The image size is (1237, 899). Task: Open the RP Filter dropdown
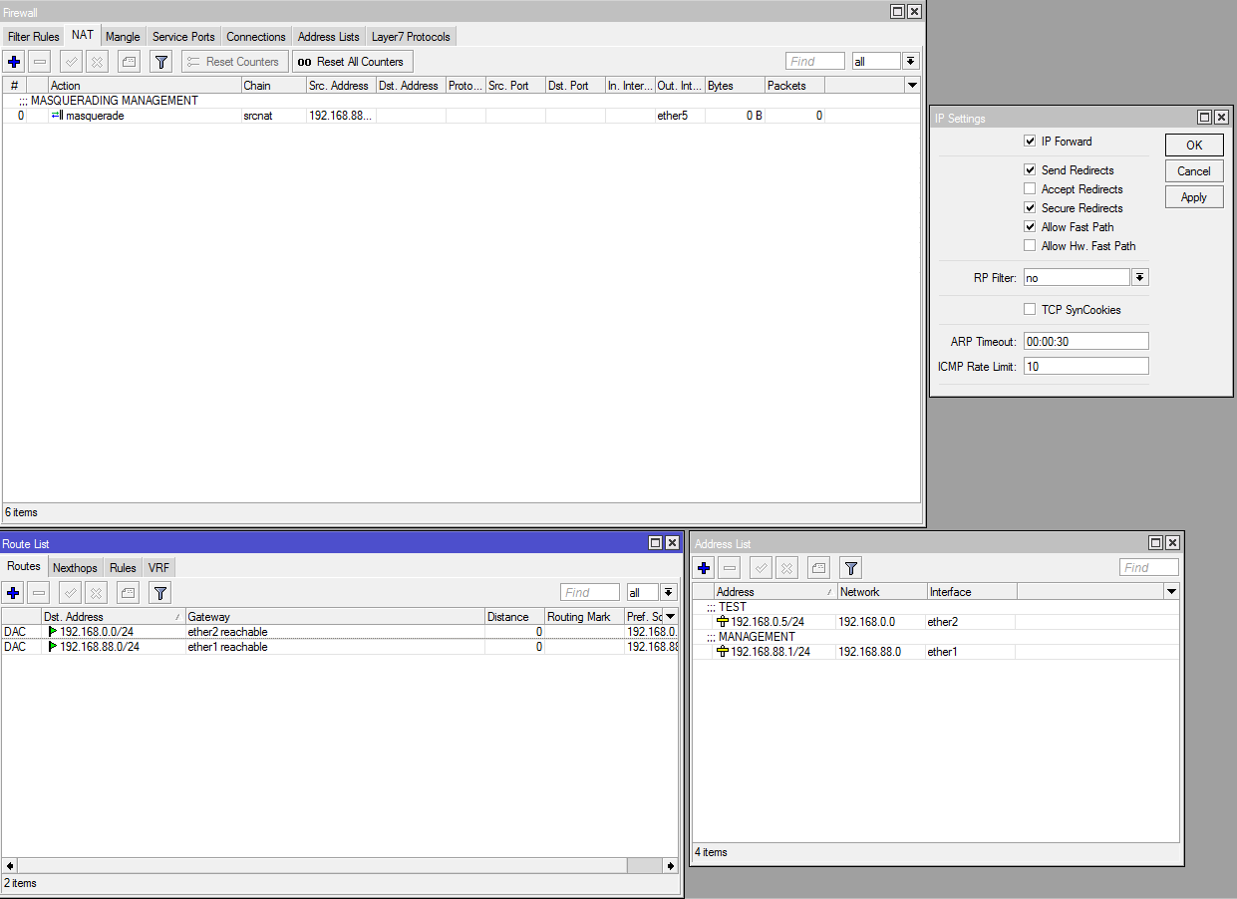pos(1140,278)
